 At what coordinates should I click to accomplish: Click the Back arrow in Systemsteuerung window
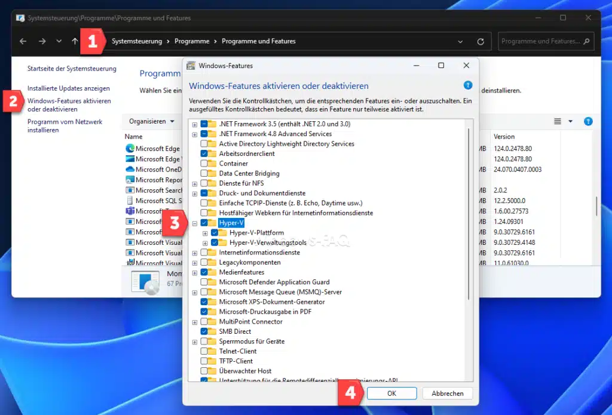[x=23, y=41]
